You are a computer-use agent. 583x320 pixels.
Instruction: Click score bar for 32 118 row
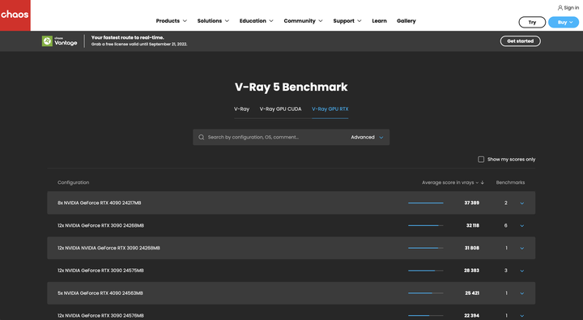click(426, 225)
